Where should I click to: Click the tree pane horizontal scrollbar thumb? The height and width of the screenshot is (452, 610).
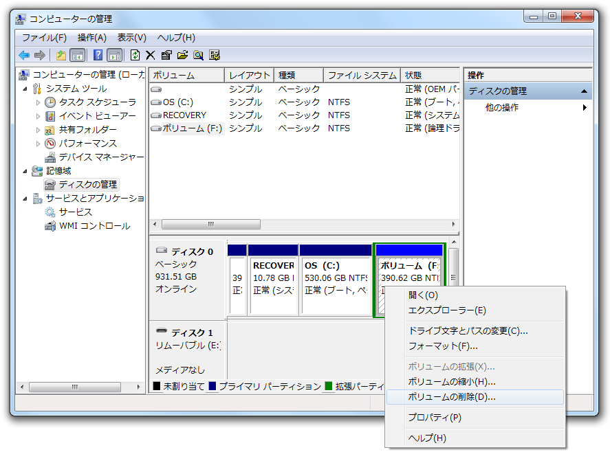(74, 387)
